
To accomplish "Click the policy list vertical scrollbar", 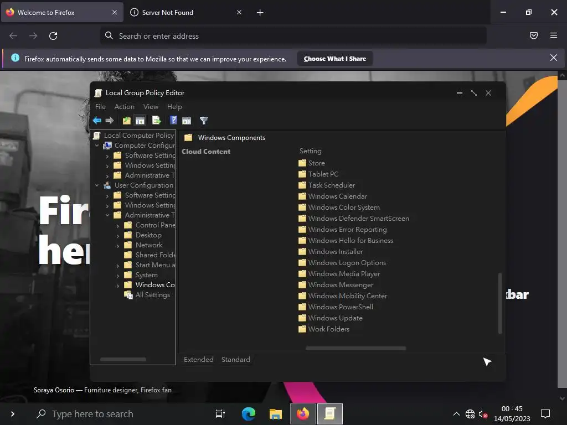I will [x=500, y=303].
